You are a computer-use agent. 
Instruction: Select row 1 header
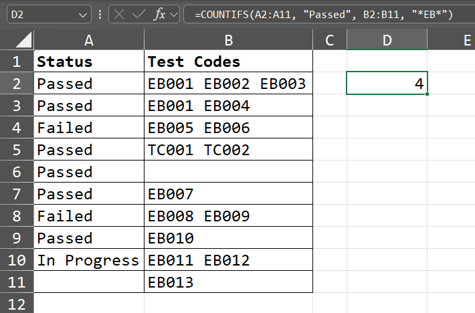[x=17, y=61]
